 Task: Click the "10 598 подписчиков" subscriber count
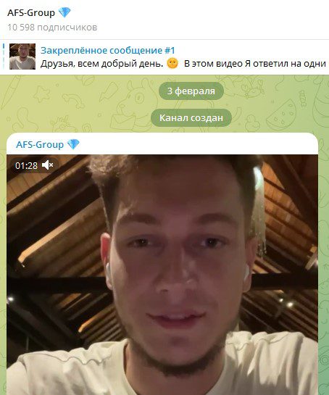52,28
